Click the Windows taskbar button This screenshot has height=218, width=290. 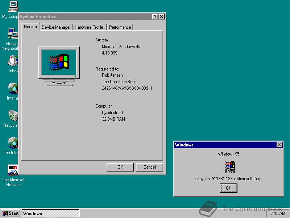click(x=51, y=213)
